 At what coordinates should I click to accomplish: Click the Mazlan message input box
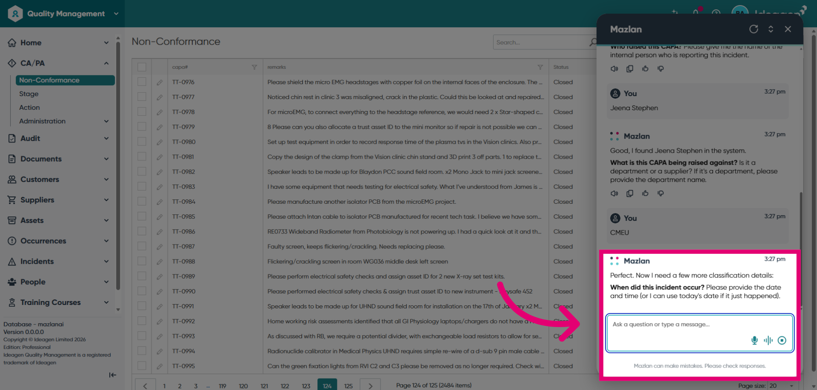[x=700, y=333]
